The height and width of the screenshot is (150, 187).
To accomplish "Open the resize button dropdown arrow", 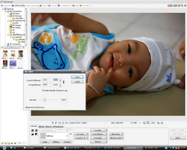I will pos(87,134).
